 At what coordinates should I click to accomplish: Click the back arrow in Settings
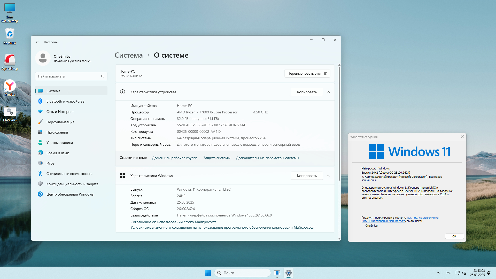[x=37, y=42]
